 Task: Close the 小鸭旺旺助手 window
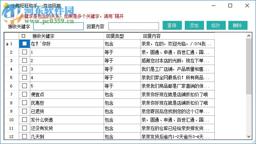[247, 6]
